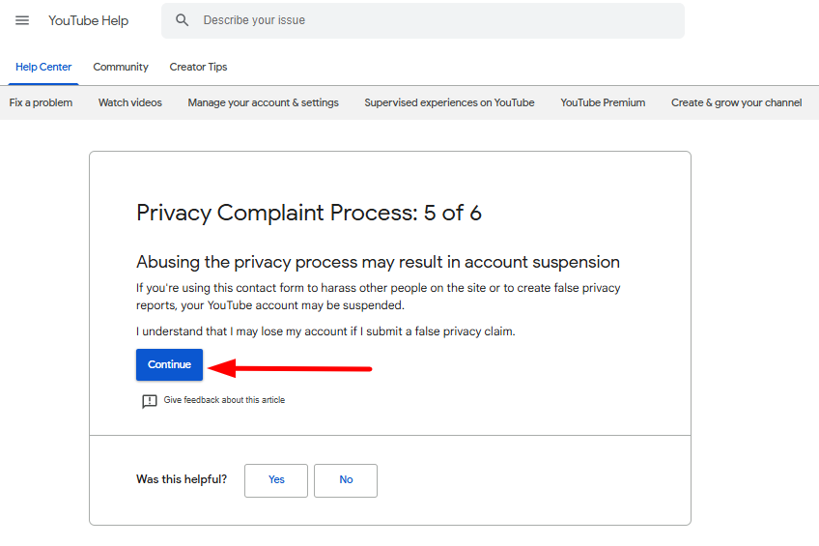
Task: Open the 'YouTube Premium' category
Action: (x=603, y=102)
